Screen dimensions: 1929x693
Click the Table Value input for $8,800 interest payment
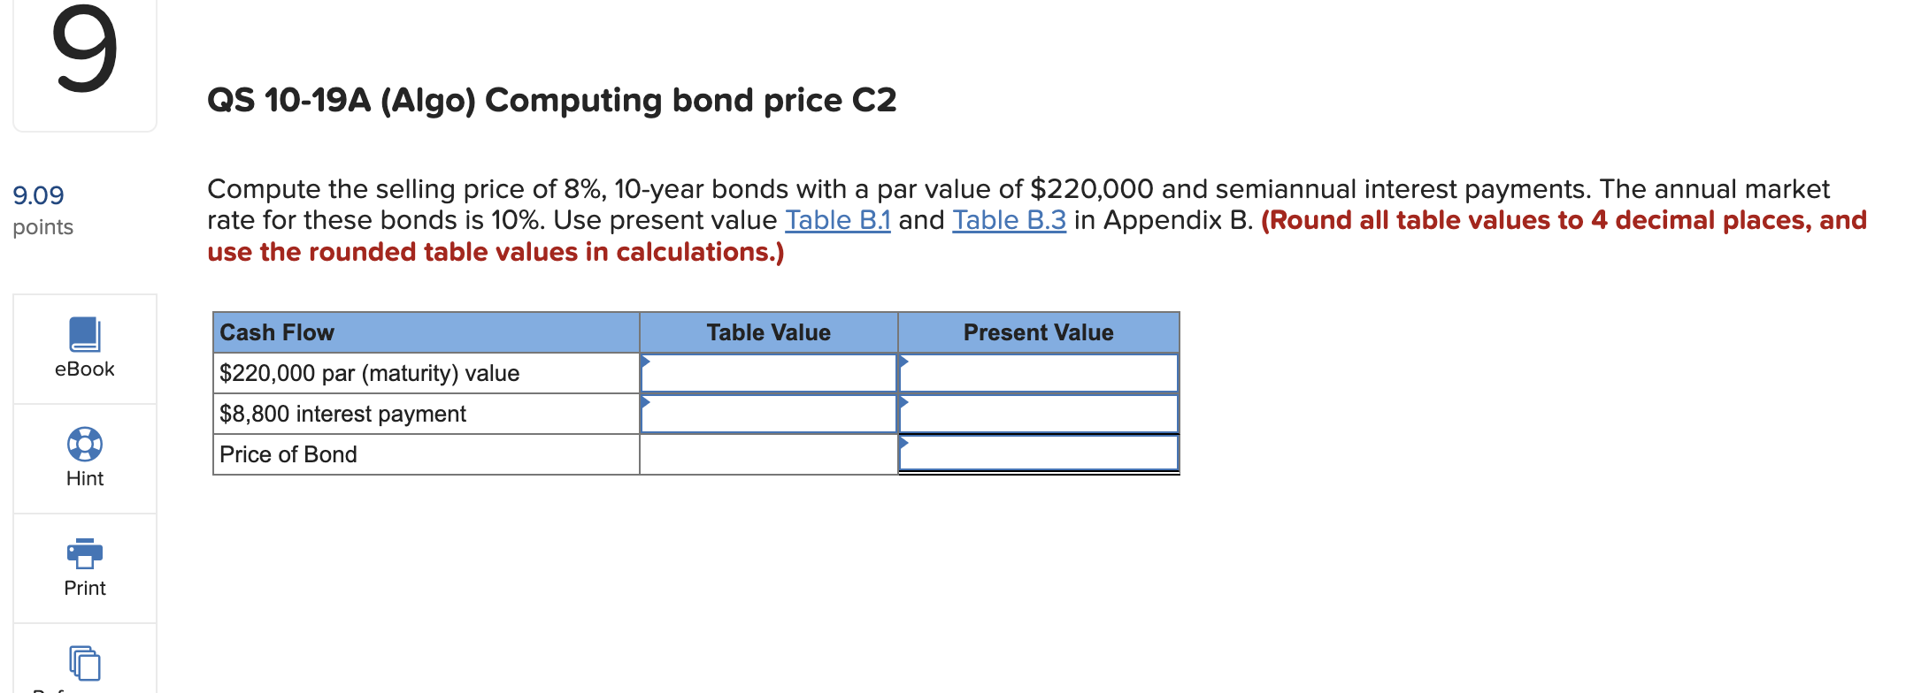[768, 413]
